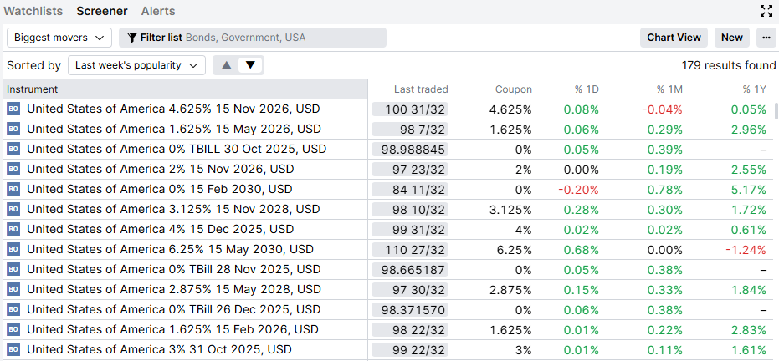
Task: Click BO icon for 4.625% 15 Nov 2026 bond
Action: coord(13,109)
